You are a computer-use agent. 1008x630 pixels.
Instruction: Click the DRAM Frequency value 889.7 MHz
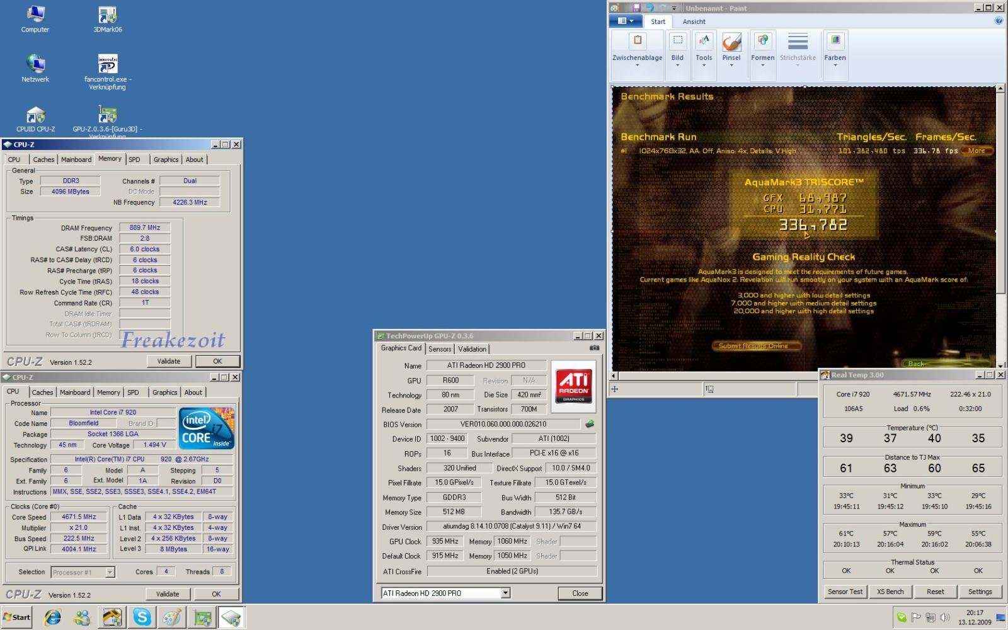point(145,227)
